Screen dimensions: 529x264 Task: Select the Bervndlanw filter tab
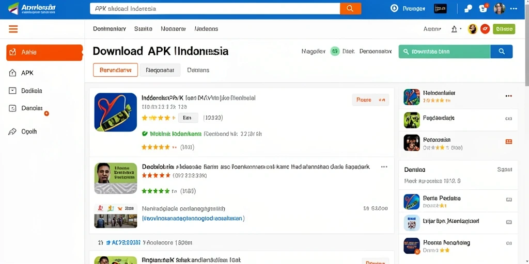point(115,70)
